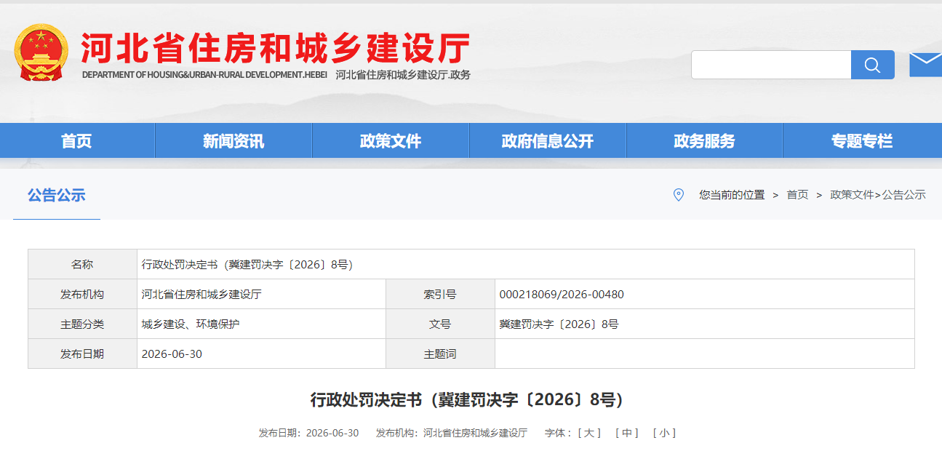Click the 首页 breadcrumb link

click(797, 195)
